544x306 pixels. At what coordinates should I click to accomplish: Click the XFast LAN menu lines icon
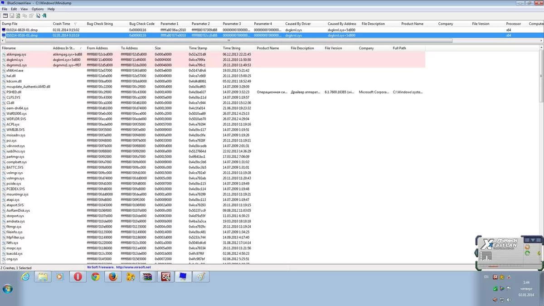coord(539,240)
